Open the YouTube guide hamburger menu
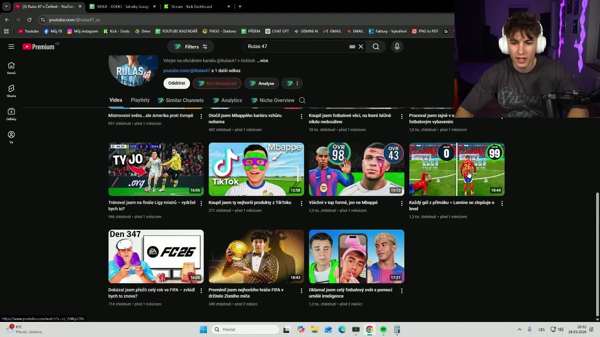 [11, 46]
